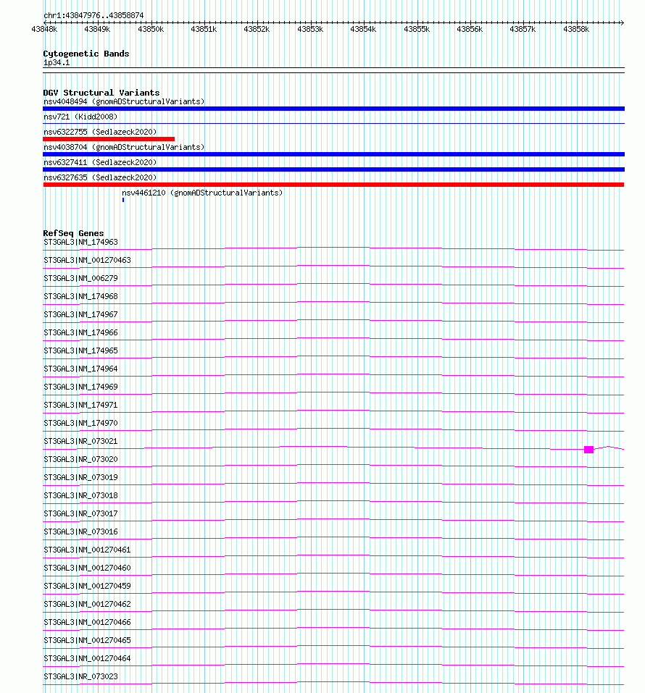Image resolution: width=645 pixels, height=693 pixels.
Task: Click the 43850k ruler tick label
Action: point(151,29)
